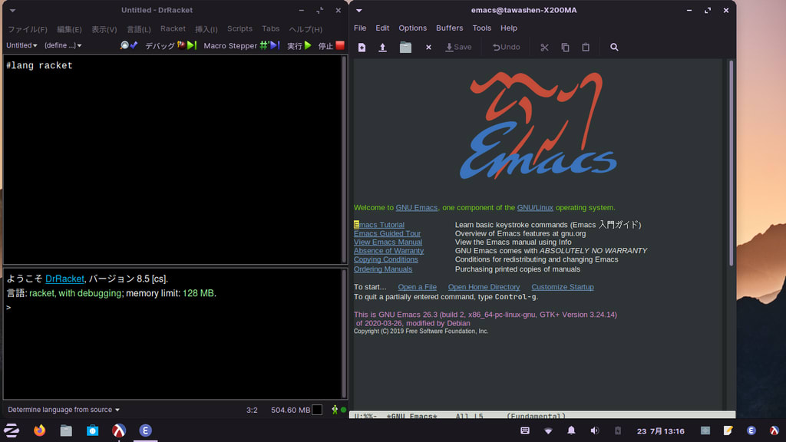
Task: Click the DrRacket link in the interactions pane
Action: [64, 279]
